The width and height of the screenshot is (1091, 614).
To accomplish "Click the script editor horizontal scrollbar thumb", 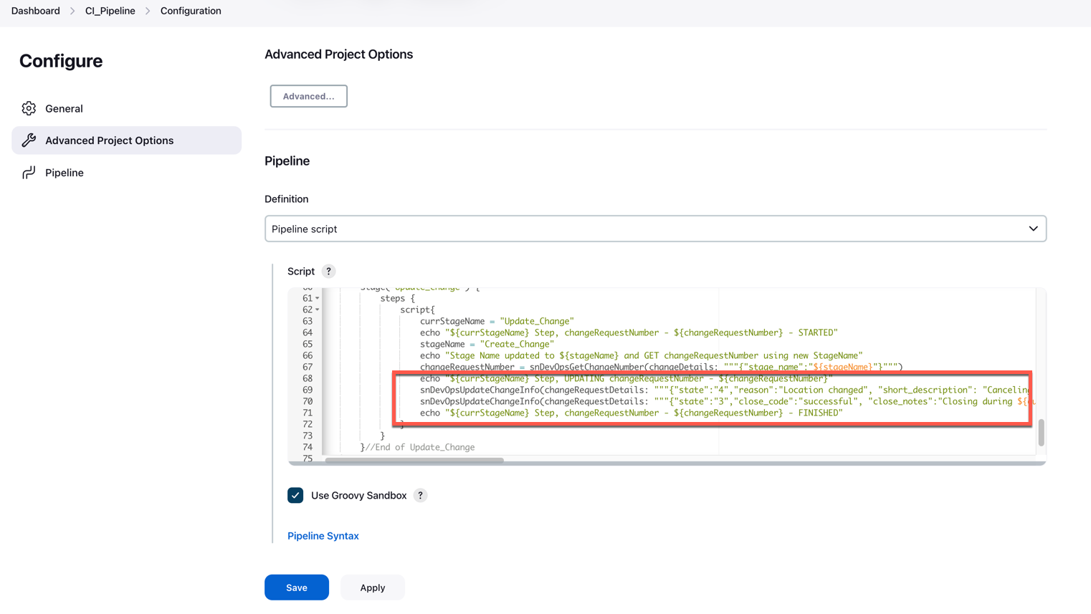I will [414, 460].
